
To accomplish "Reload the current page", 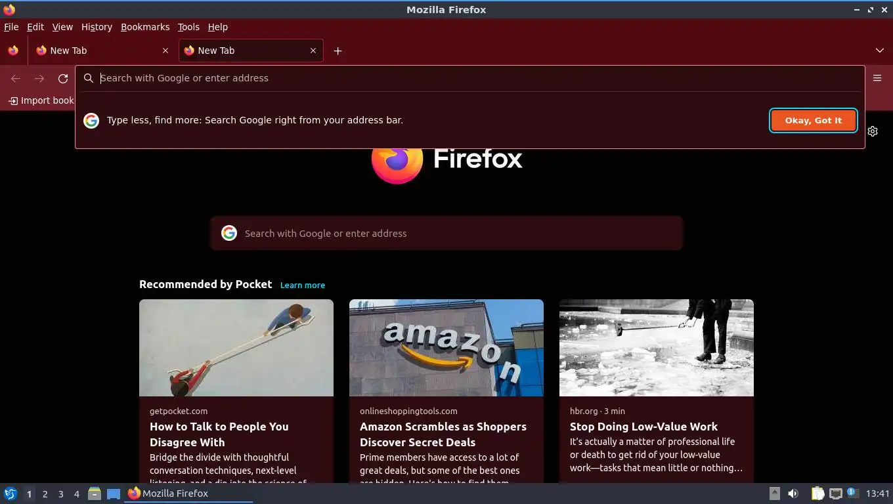I will click(63, 78).
